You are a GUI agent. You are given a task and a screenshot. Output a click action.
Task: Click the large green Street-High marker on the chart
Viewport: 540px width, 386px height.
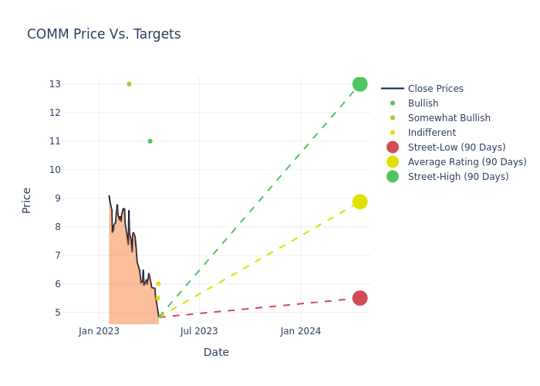(x=359, y=84)
